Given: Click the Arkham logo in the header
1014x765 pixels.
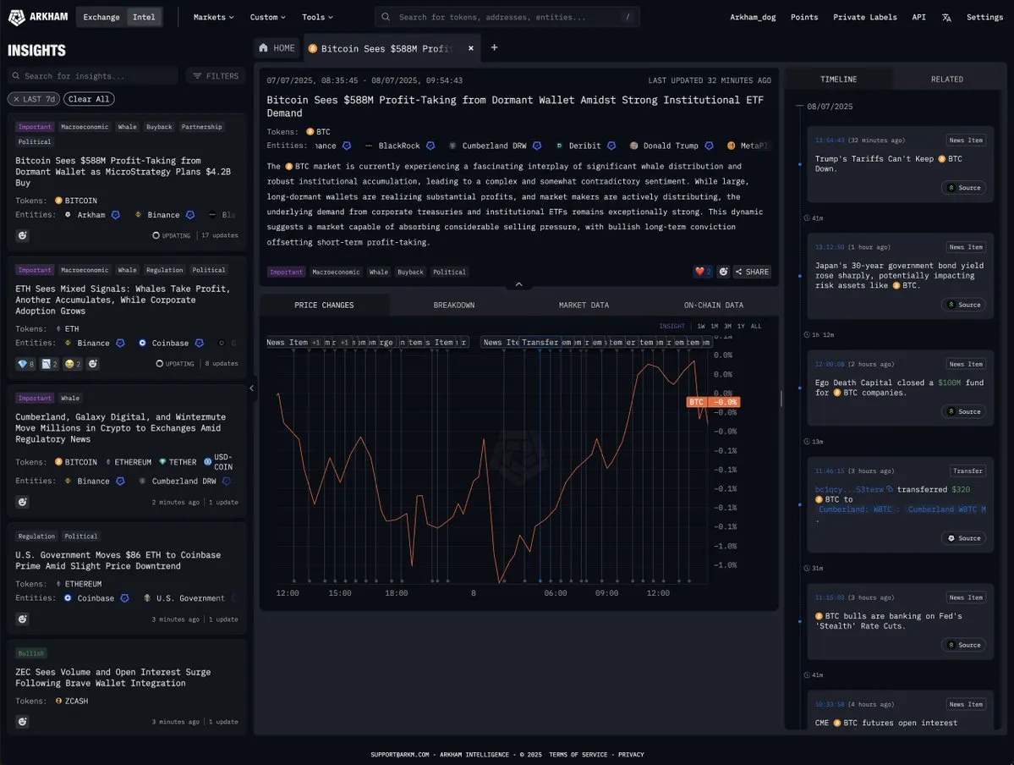Looking at the screenshot, I should (x=37, y=17).
